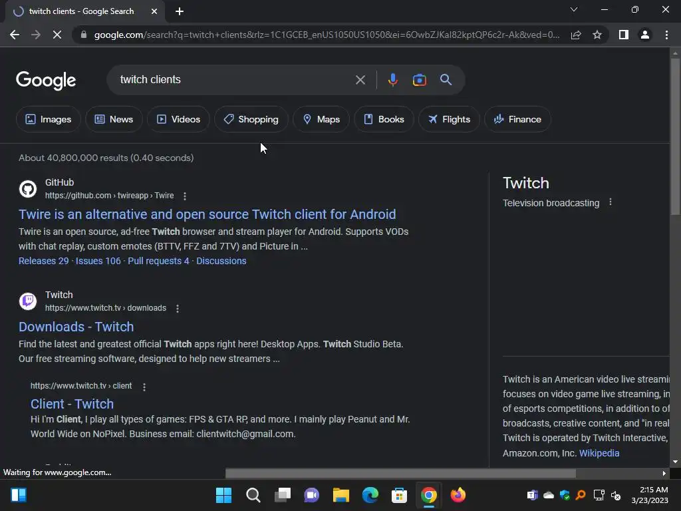Open the Releases 29 sublink
Viewport: 681px width, 511px height.
point(43,261)
